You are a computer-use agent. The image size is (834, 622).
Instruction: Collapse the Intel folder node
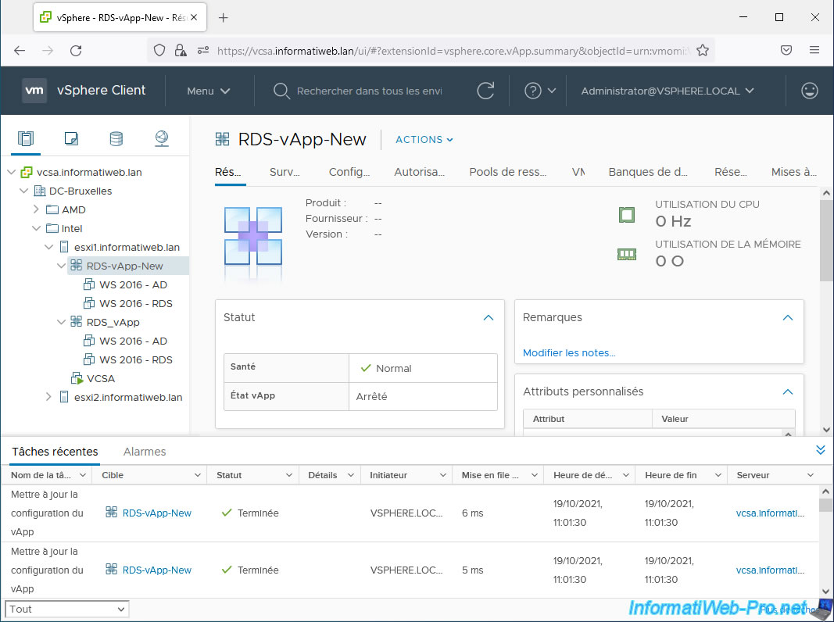point(36,229)
